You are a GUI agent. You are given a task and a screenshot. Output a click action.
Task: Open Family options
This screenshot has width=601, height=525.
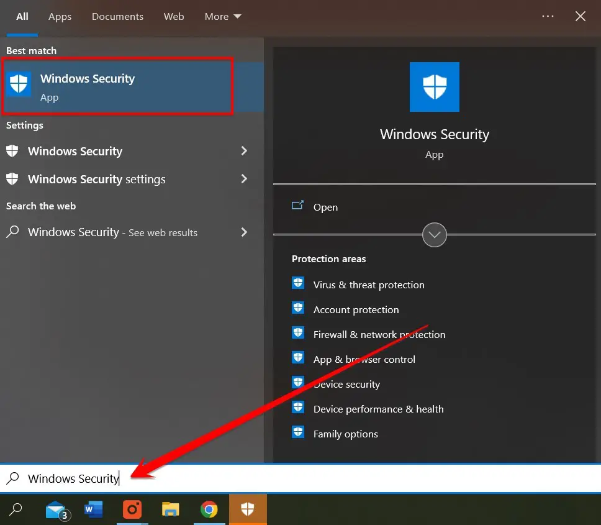pos(345,434)
